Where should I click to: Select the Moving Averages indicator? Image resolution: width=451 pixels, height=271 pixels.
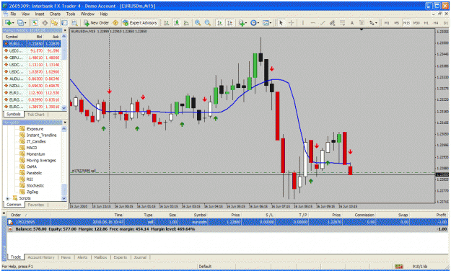[41, 160]
